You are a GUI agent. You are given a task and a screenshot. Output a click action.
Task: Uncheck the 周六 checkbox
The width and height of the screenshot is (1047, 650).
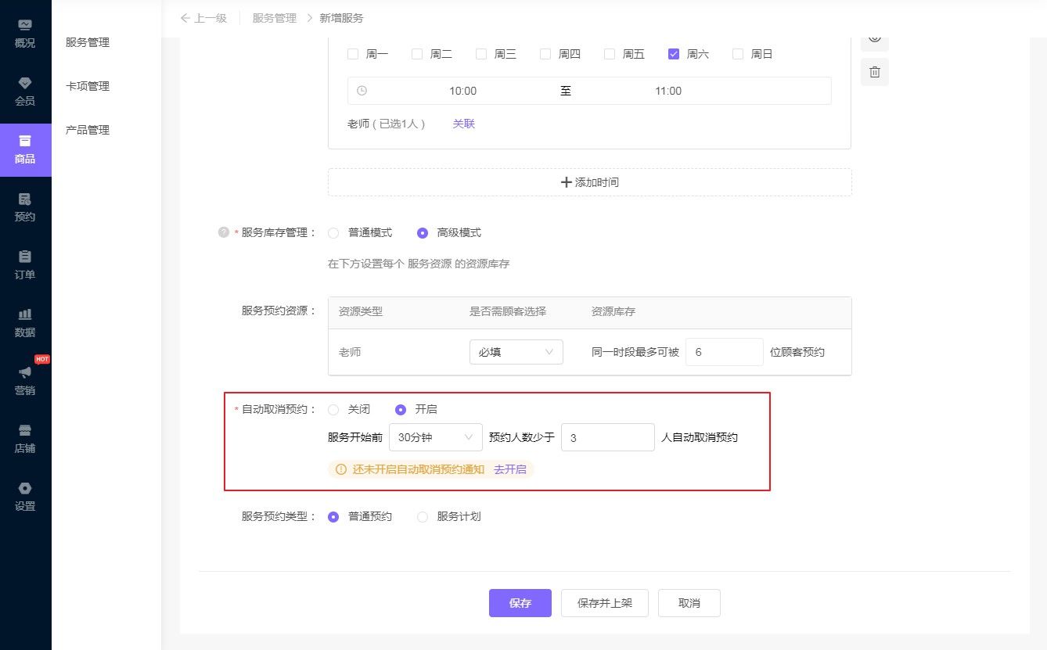pyautogui.click(x=674, y=54)
